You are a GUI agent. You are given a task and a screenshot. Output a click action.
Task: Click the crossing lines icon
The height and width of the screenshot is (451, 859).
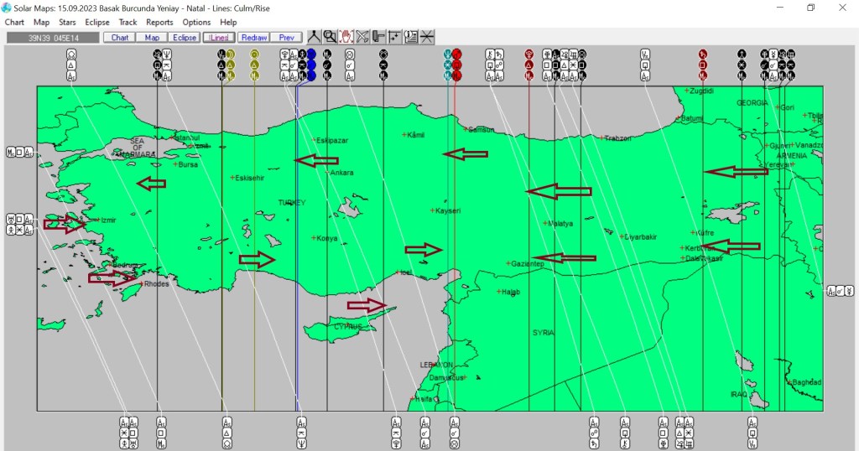point(427,37)
